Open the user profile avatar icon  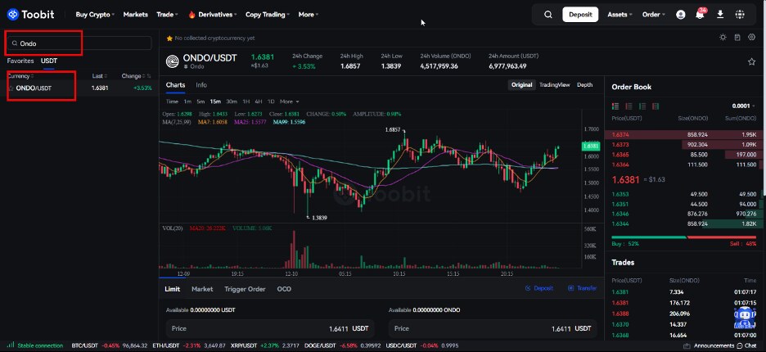[x=681, y=15]
